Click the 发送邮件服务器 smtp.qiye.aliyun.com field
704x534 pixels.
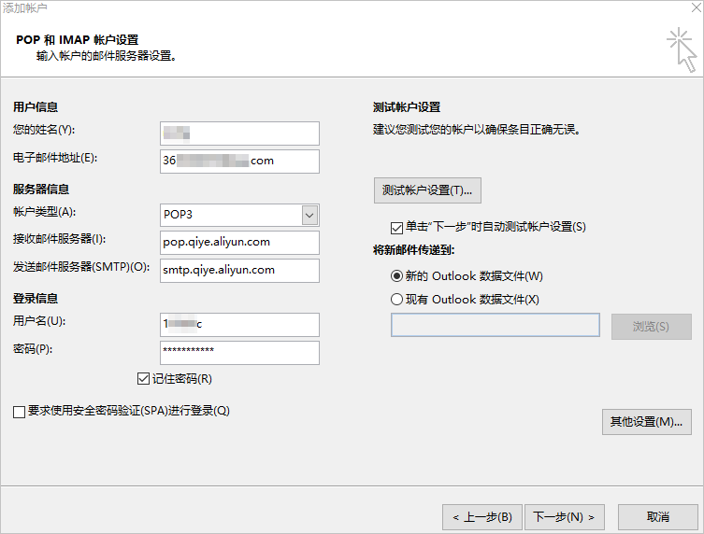click(x=239, y=271)
